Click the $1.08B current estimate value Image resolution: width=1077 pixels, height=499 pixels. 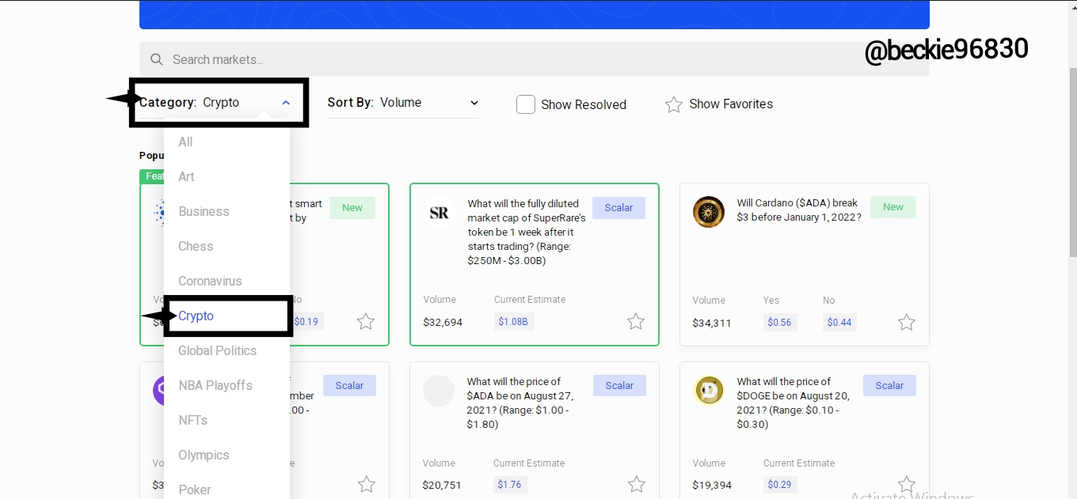514,321
